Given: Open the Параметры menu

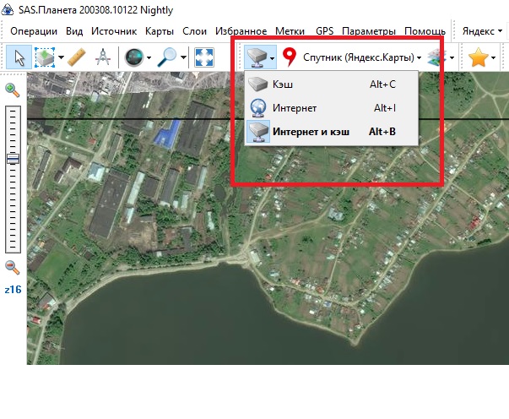Looking at the screenshot, I should 369,30.
